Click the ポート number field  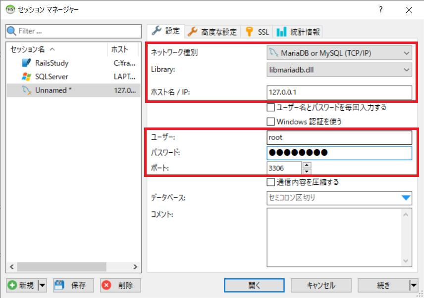click(284, 169)
